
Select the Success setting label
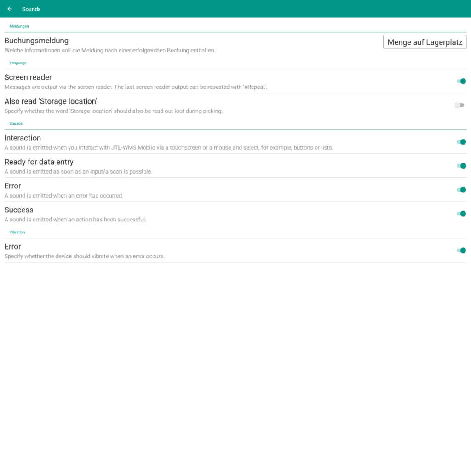pyautogui.click(x=19, y=210)
